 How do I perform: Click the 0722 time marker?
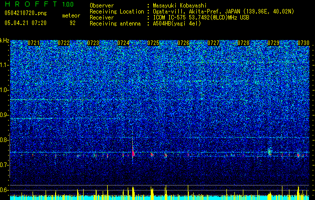coord(64,43)
